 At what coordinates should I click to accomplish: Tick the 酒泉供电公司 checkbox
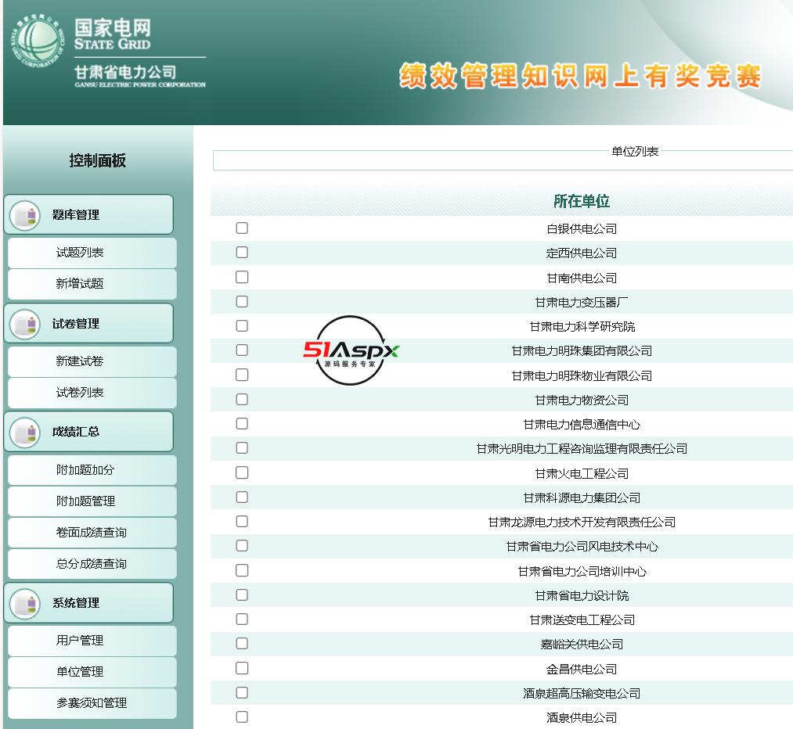point(242,716)
